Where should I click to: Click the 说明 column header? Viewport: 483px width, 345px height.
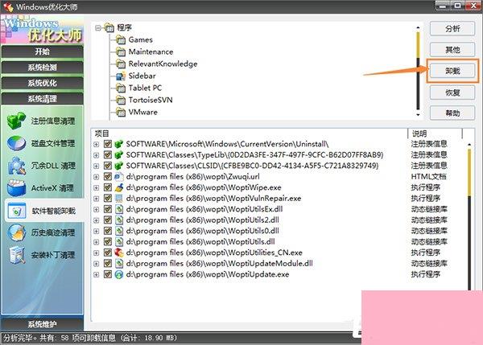point(436,133)
